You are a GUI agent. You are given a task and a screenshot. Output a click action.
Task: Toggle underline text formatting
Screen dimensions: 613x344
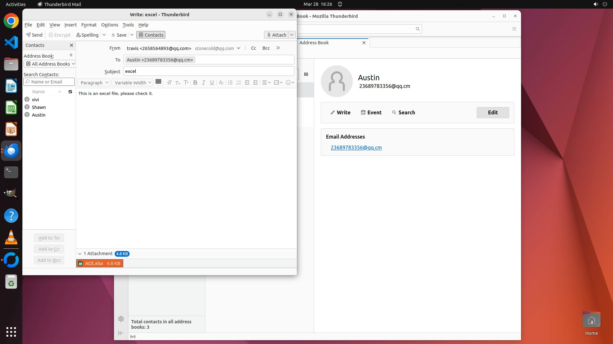(x=212, y=82)
